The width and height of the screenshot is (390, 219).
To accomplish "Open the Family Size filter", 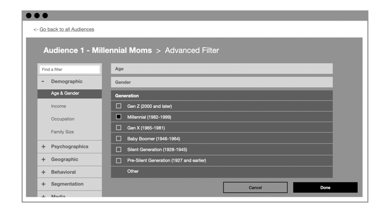I will pyautogui.click(x=62, y=132).
